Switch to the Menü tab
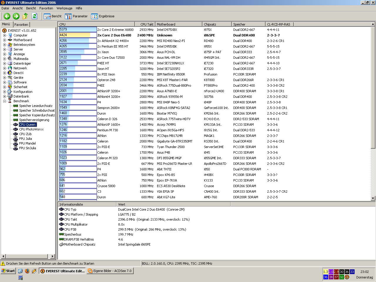The width and height of the screenshot is (376, 282). tap(6, 24)
